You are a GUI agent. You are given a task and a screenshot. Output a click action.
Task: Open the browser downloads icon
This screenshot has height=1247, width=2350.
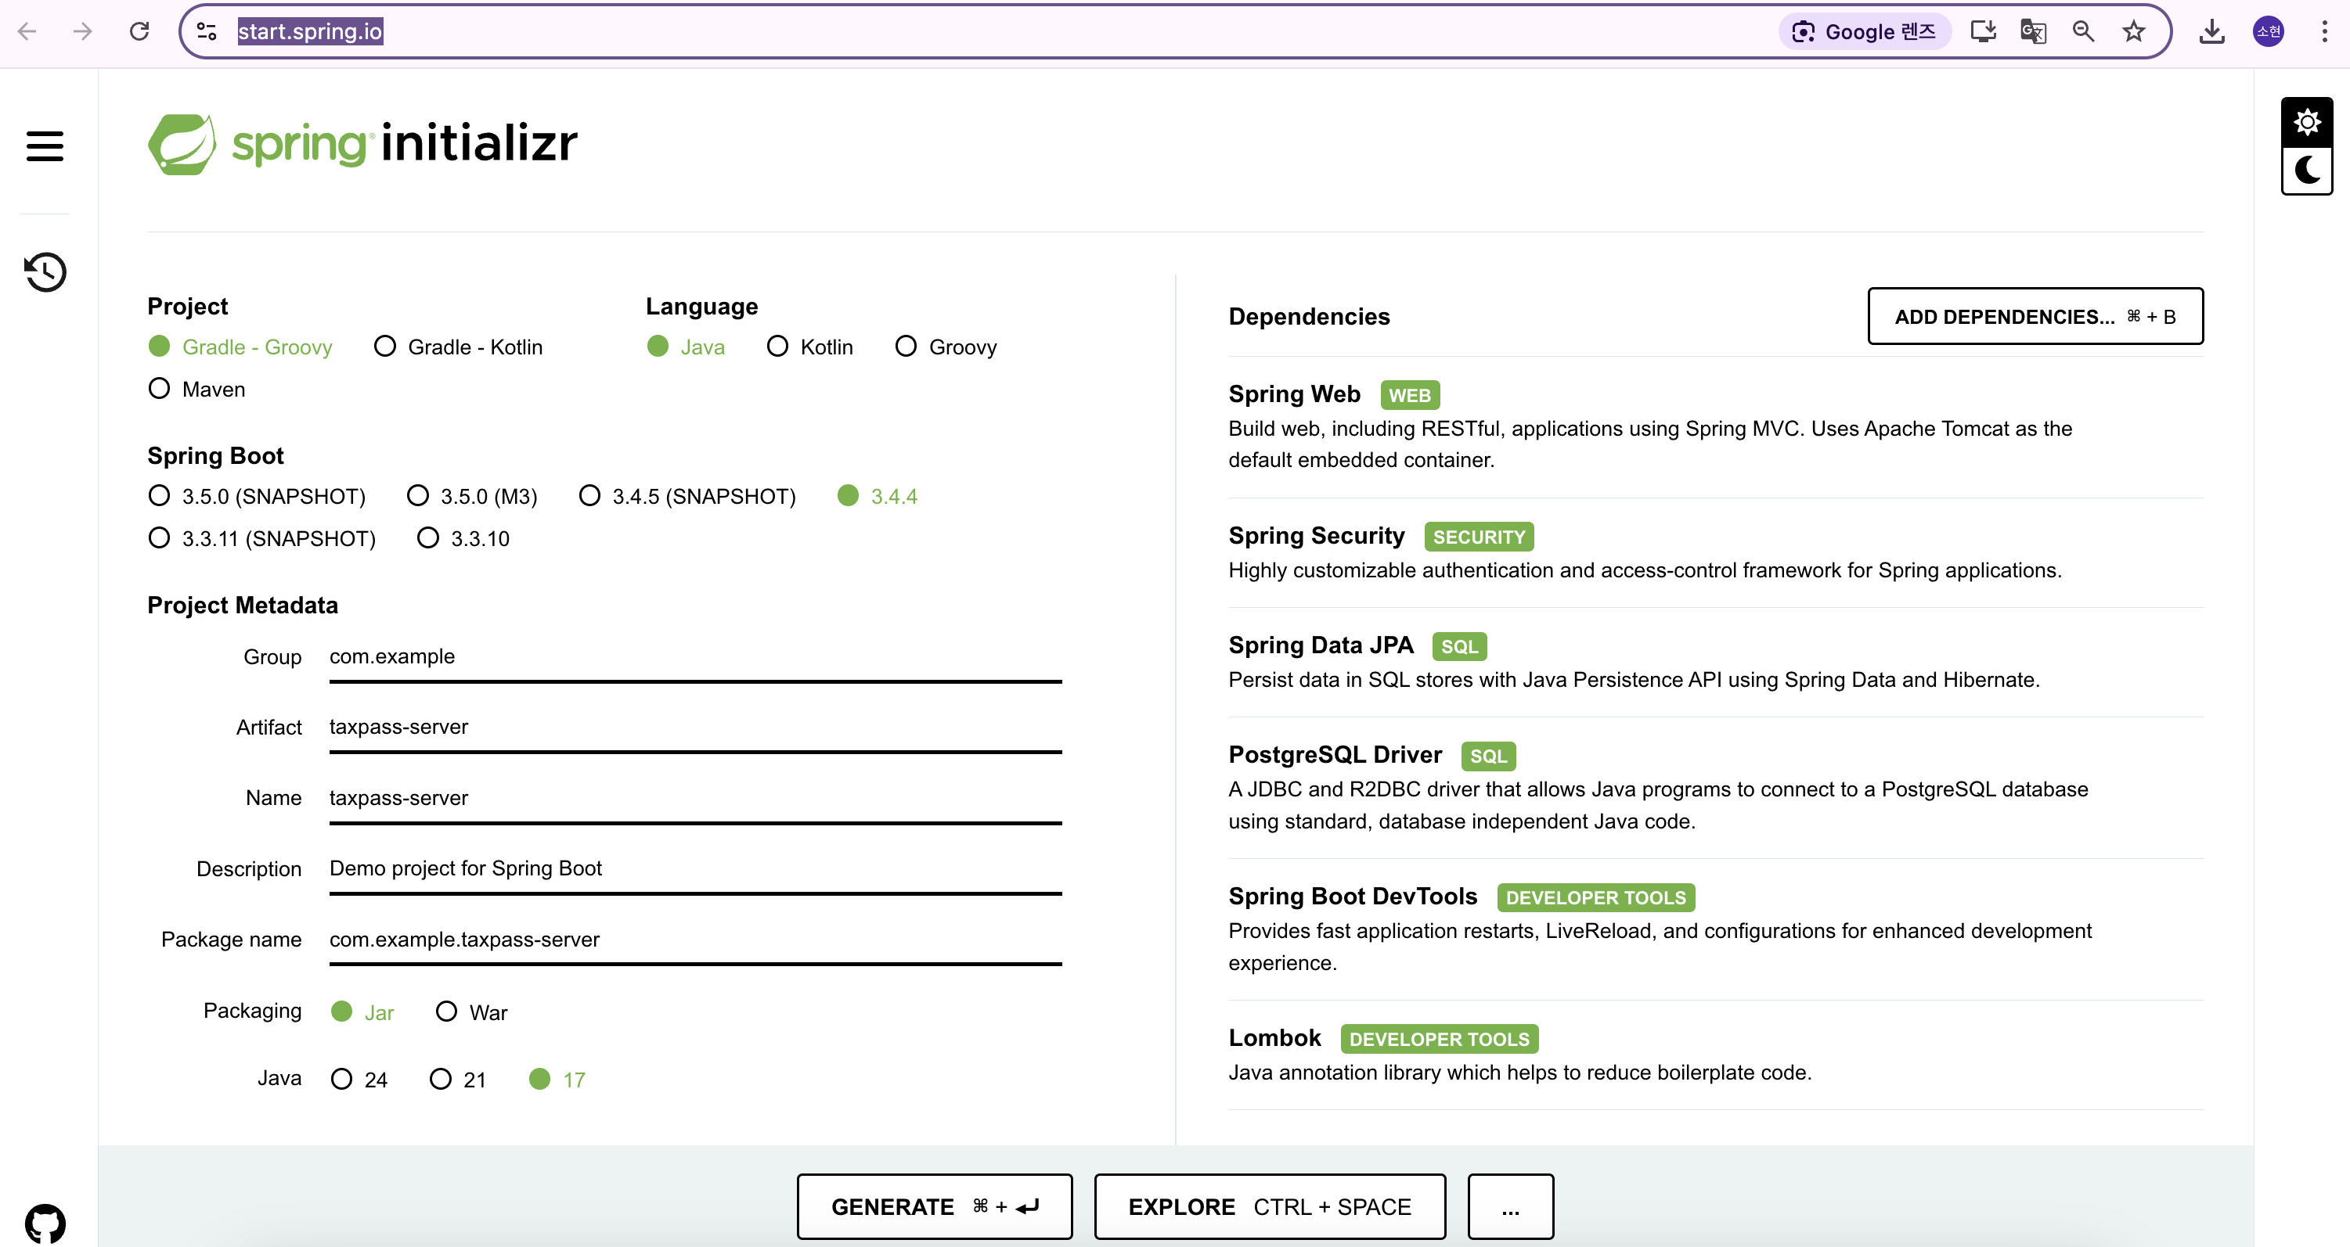tap(2211, 32)
